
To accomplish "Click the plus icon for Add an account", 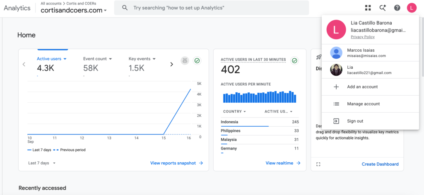I will click(x=336, y=87).
